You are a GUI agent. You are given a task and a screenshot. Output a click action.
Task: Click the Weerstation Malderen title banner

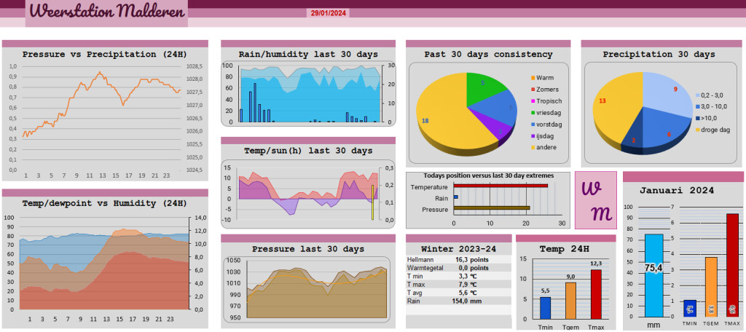107,13
